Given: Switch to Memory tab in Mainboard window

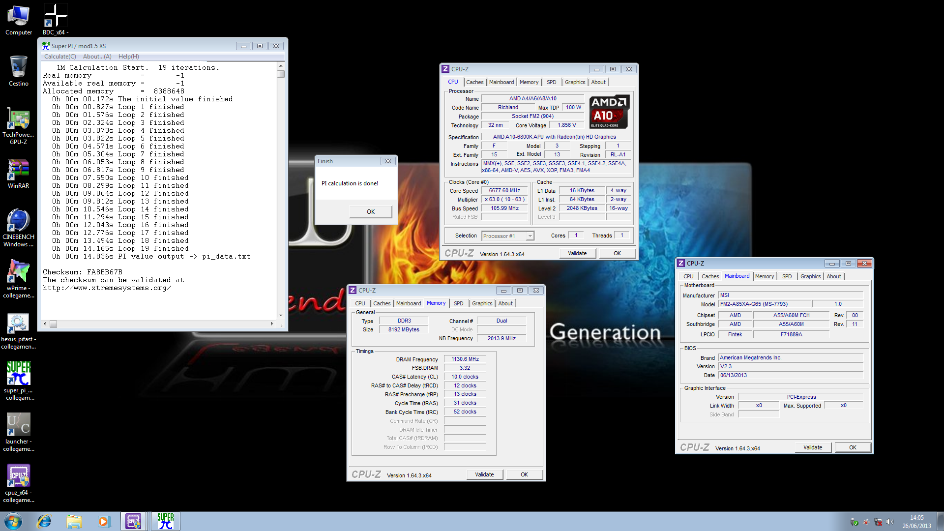Looking at the screenshot, I should tap(764, 276).
